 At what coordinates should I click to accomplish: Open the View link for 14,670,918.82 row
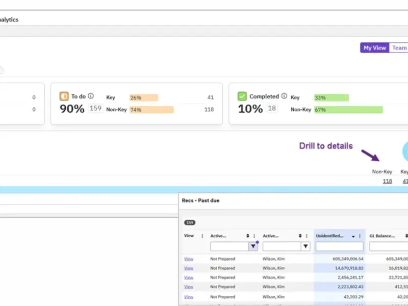[x=189, y=268]
